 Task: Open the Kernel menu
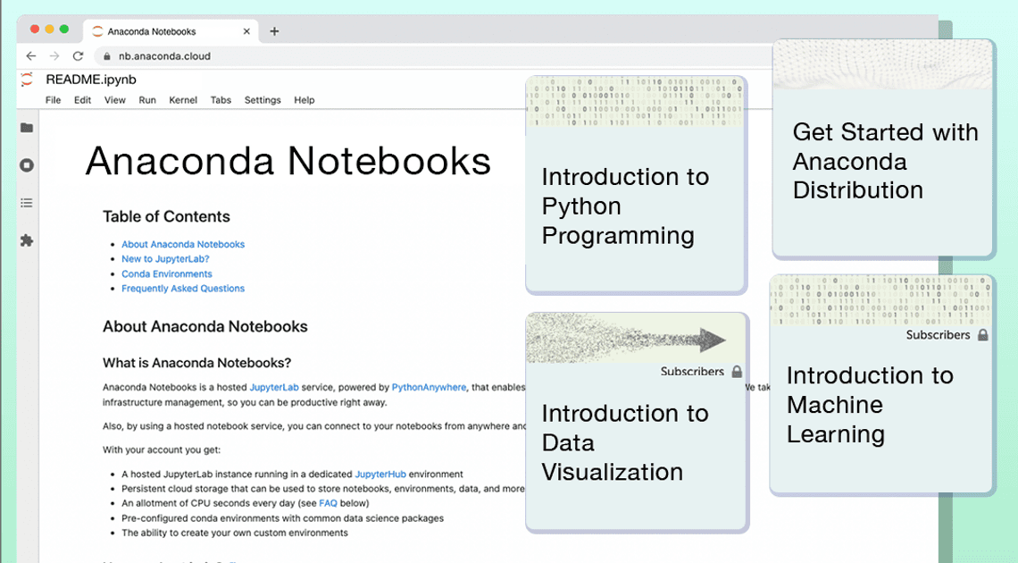[183, 100]
